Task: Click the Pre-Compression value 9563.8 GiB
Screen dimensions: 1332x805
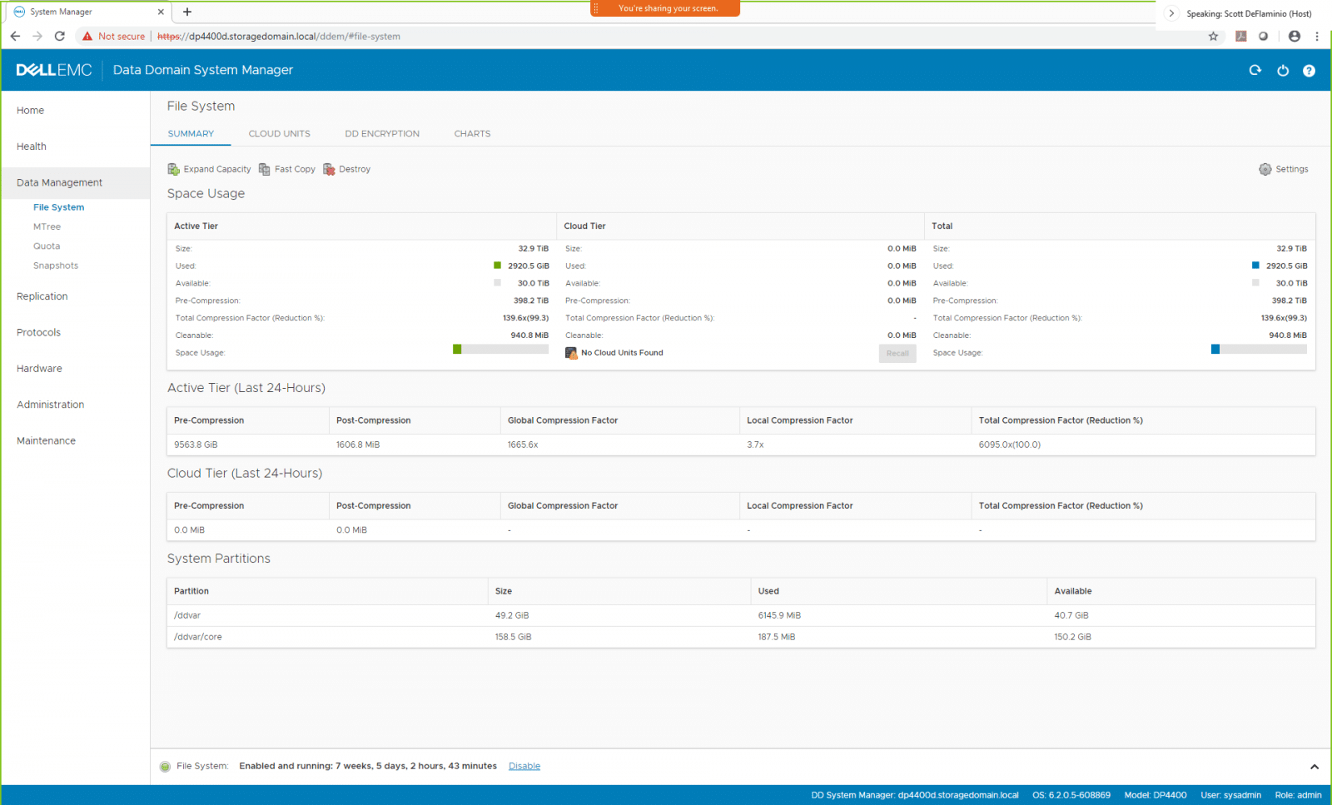Action: pyautogui.click(x=196, y=445)
